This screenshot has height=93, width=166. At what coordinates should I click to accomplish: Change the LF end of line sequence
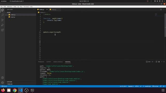pos(141,86)
